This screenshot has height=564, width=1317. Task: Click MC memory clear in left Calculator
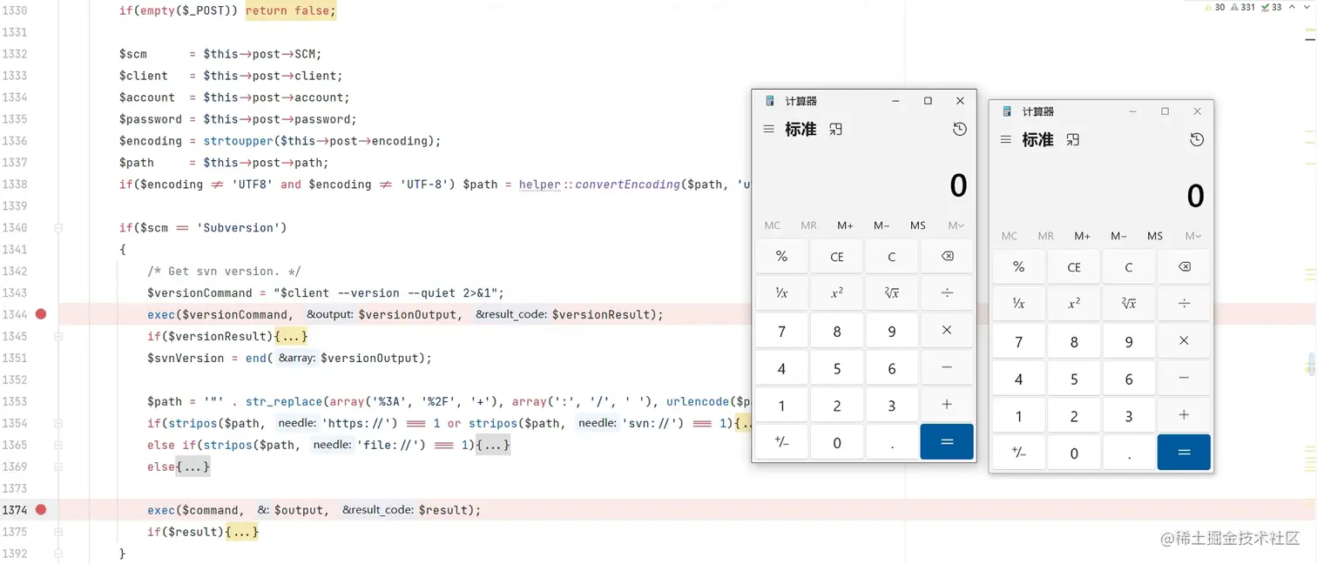pyautogui.click(x=772, y=225)
